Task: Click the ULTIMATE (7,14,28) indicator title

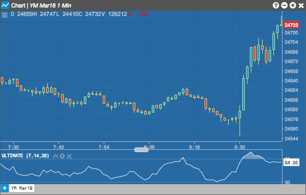Action: click(x=25, y=155)
